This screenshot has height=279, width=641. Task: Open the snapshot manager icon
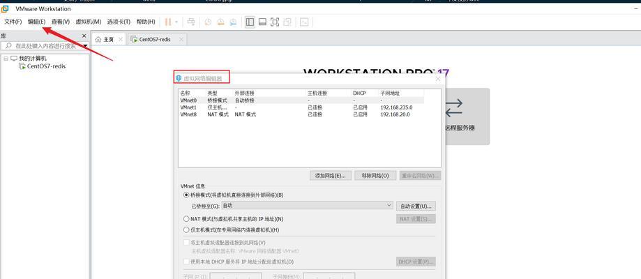tap(233, 22)
